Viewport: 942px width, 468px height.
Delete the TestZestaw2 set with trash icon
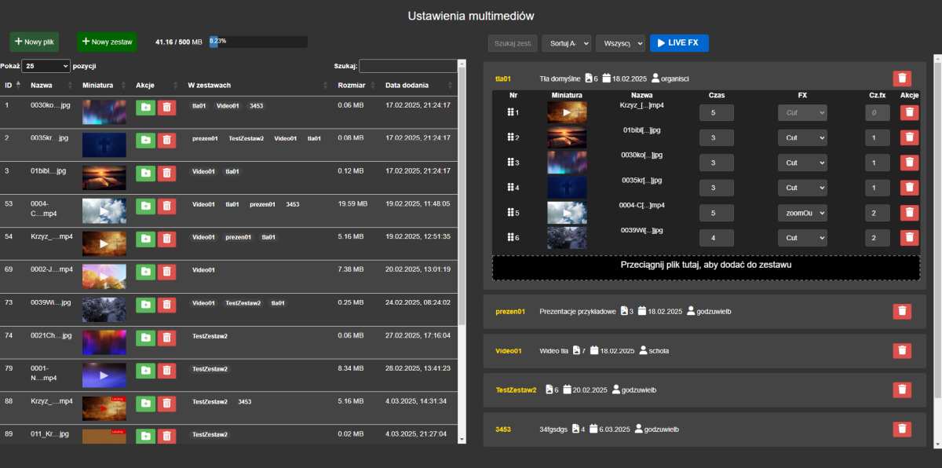pyautogui.click(x=902, y=389)
